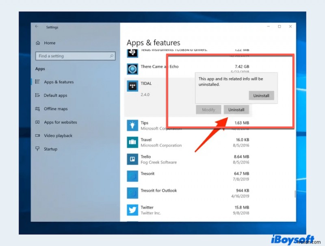This screenshot has height=246, width=325.
Task: Click Twitter Inc. publisher text
Action: pyautogui.click(x=151, y=213)
